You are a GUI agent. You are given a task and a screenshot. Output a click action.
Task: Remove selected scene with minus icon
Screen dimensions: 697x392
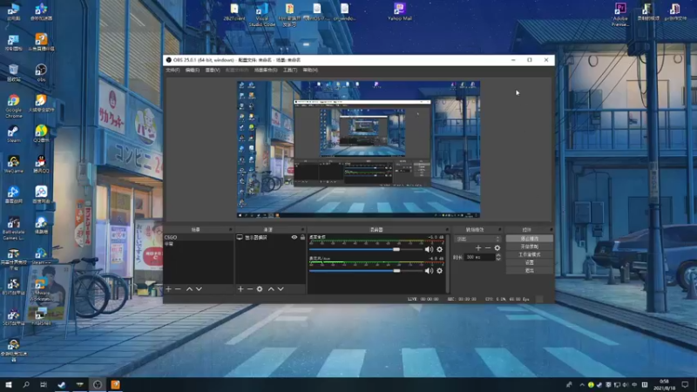pyautogui.click(x=178, y=289)
